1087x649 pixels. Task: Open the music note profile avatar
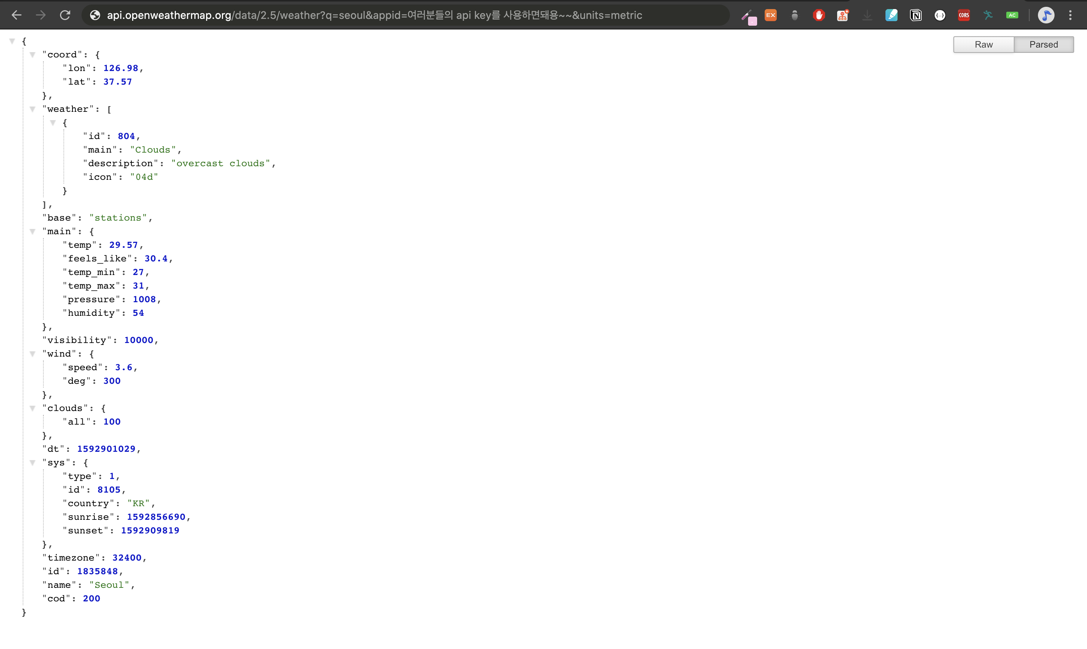[x=1046, y=15]
